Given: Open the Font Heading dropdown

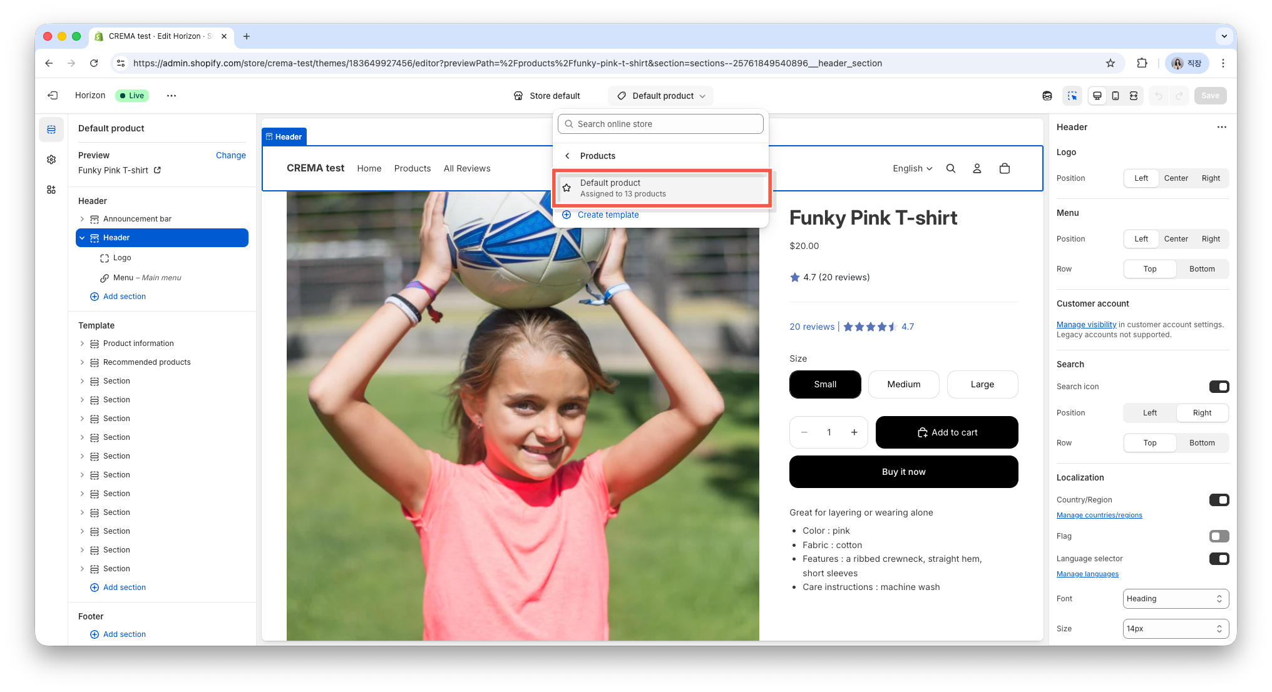Looking at the screenshot, I should coord(1176,599).
